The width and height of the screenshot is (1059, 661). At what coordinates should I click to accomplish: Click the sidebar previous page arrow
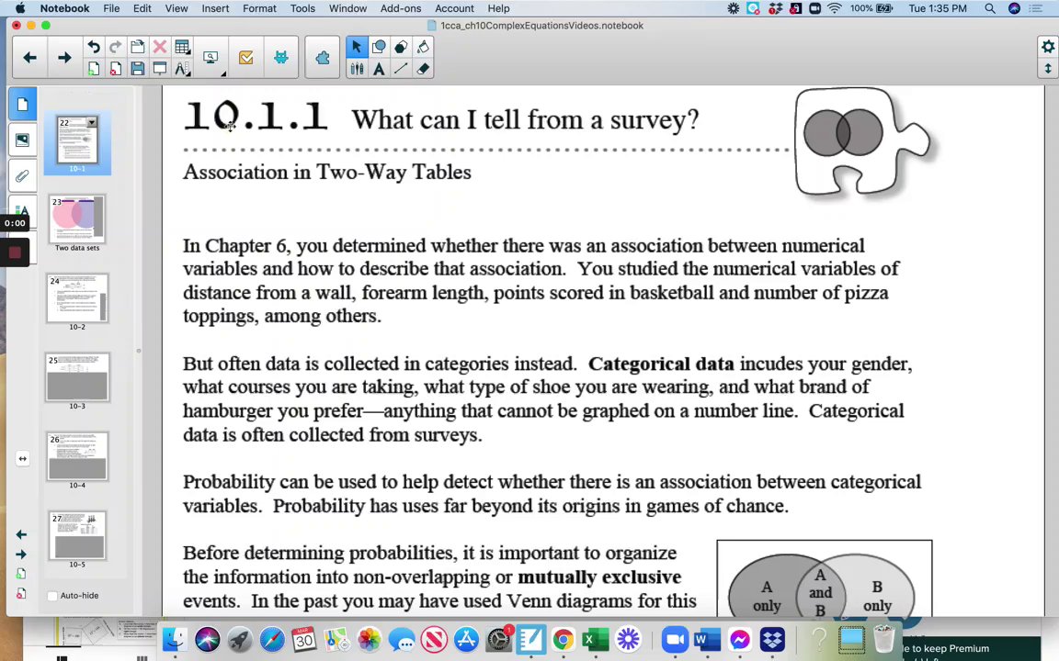[x=22, y=534]
